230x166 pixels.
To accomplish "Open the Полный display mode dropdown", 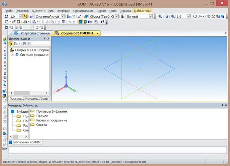I will pos(151,16).
